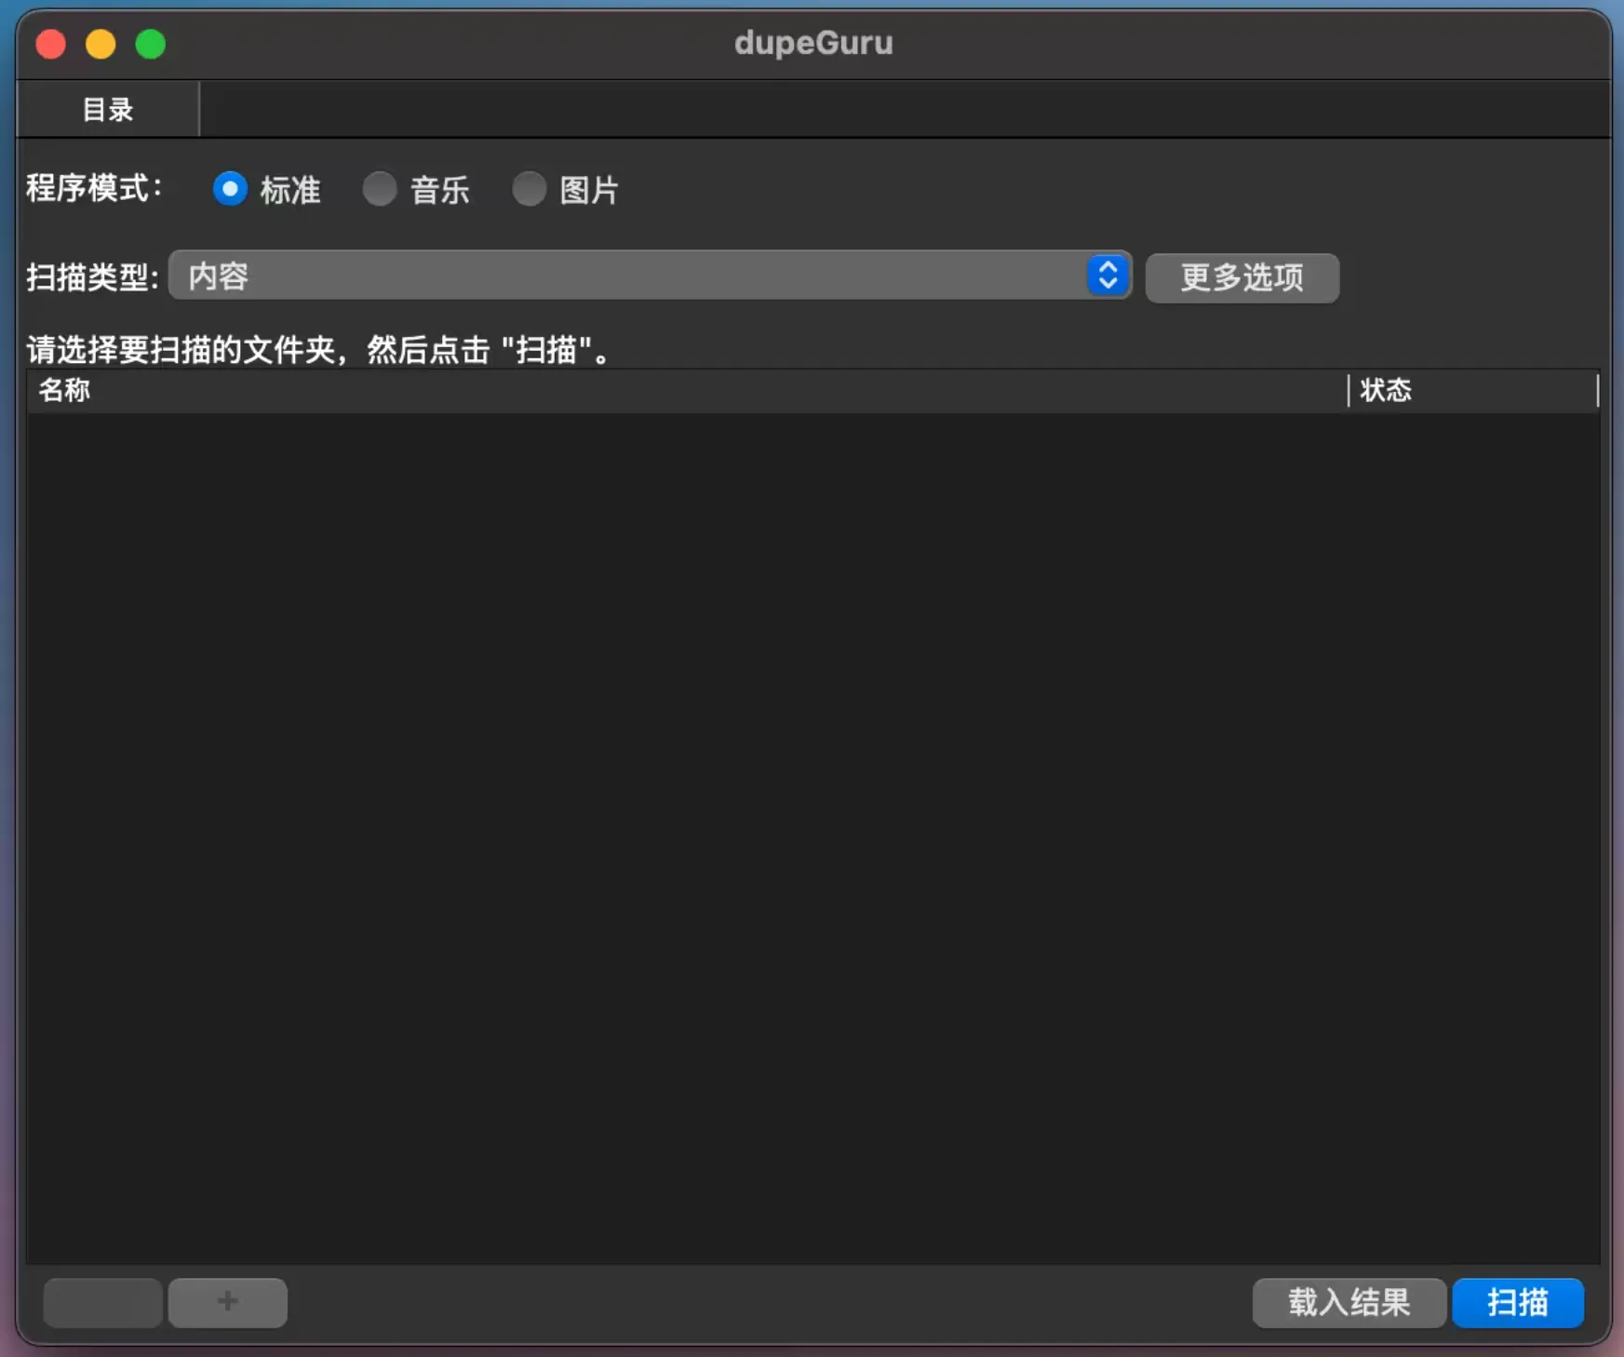Click the remove-folder button beside the + icon
Image resolution: width=1624 pixels, height=1357 pixels.
(x=101, y=1302)
